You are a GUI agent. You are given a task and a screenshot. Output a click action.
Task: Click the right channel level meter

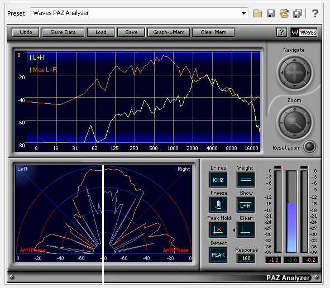click(304, 212)
